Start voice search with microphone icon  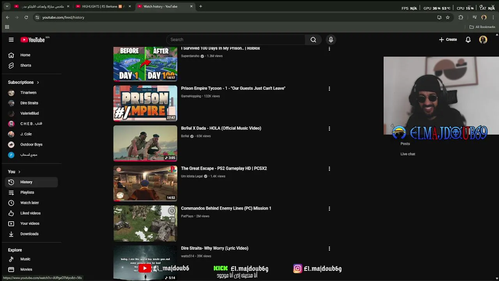tap(331, 39)
